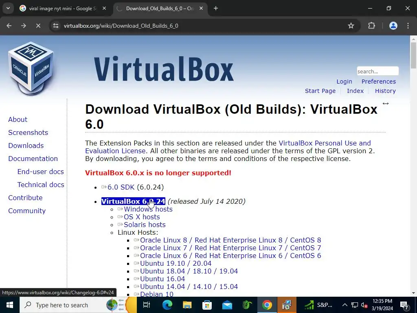The height and width of the screenshot is (313, 417).
Task: Open muted volume icon in system tray
Action: click(x=364, y=305)
